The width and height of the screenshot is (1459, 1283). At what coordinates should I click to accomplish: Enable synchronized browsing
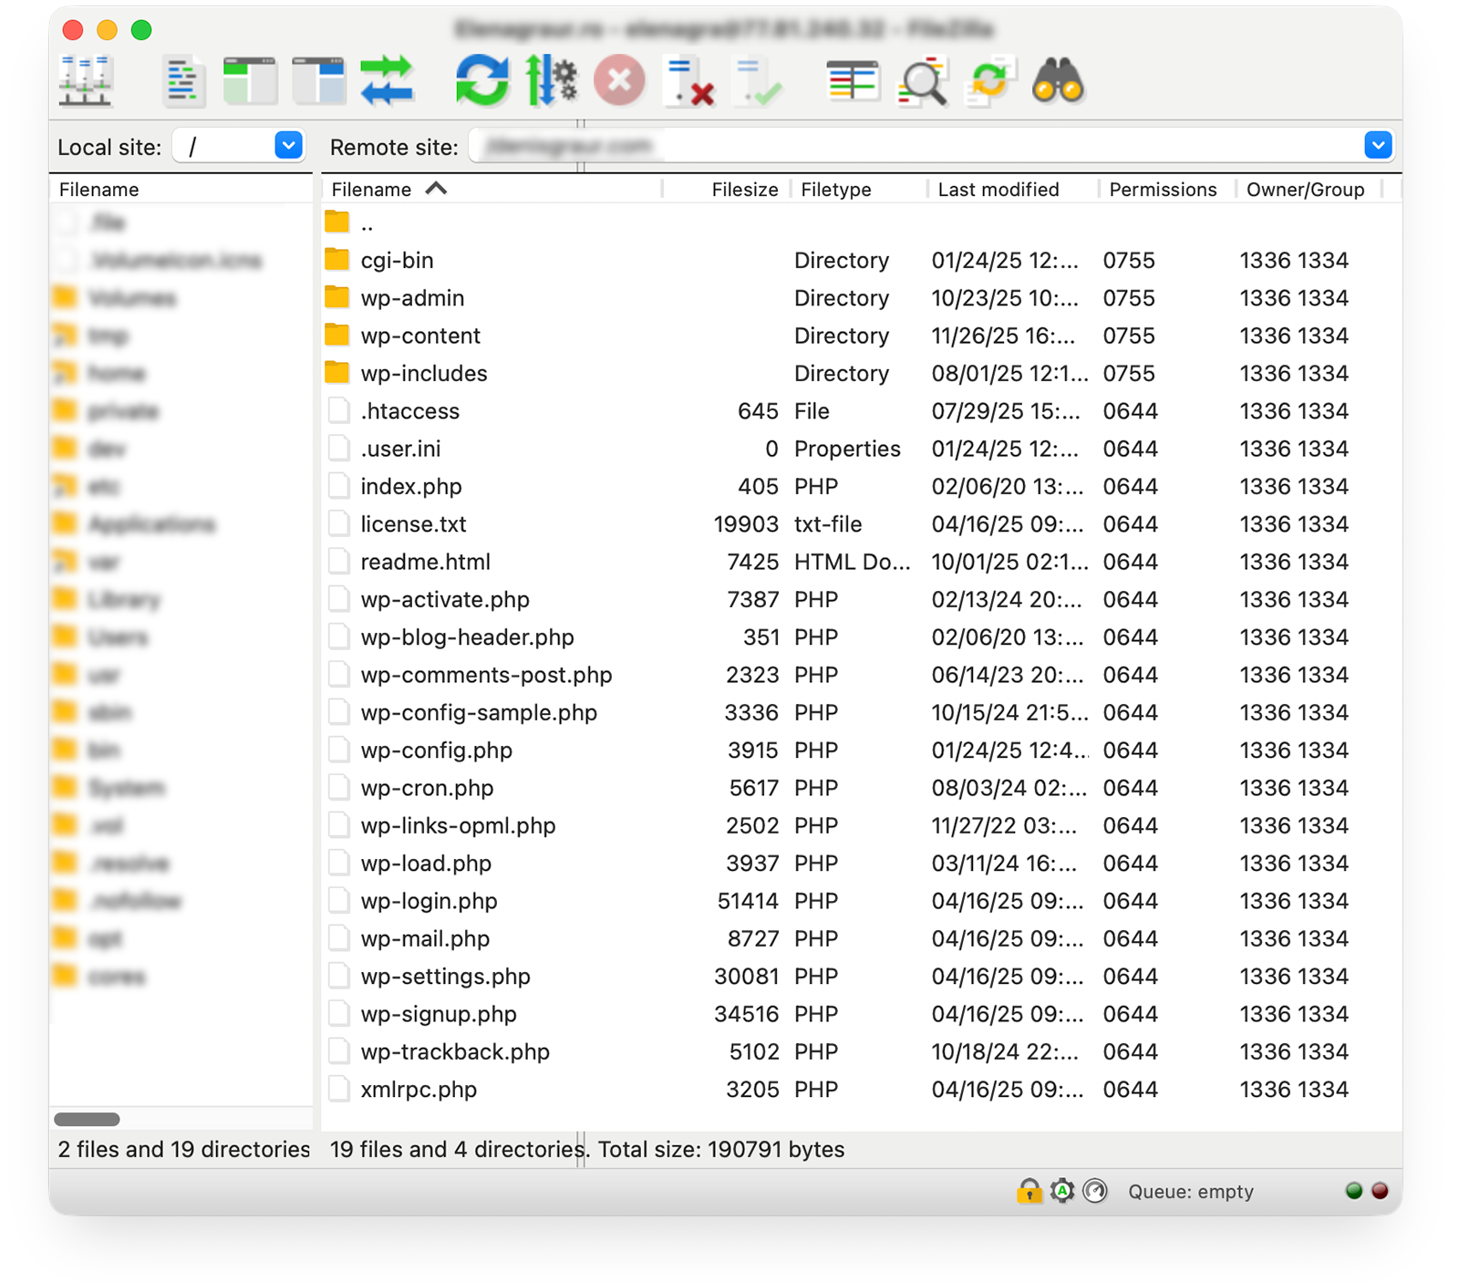click(x=989, y=80)
